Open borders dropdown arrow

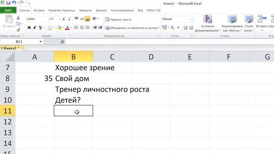[x=54, y=27]
